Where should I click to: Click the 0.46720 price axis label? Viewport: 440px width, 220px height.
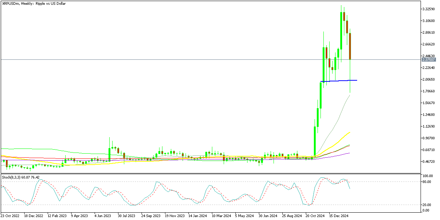pyautogui.click(x=429, y=162)
